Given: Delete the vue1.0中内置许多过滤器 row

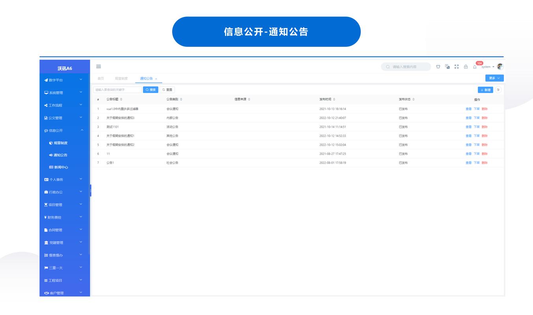Looking at the screenshot, I should click(x=485, y=109).
